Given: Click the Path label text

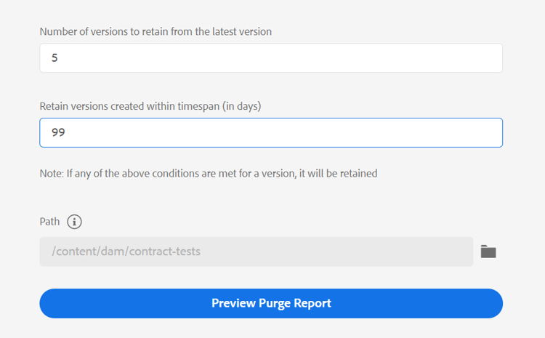Looking at the screenshot, I should (x=49, y=222).
